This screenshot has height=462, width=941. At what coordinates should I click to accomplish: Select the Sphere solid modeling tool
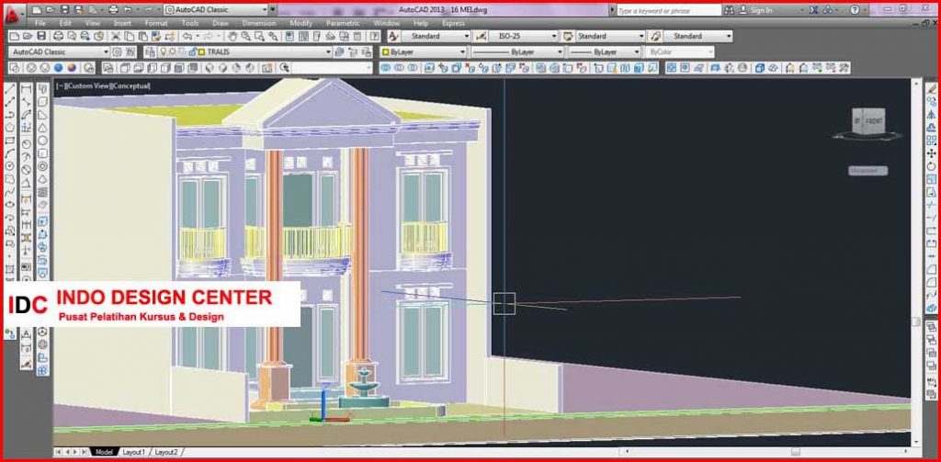coord(42,141)
